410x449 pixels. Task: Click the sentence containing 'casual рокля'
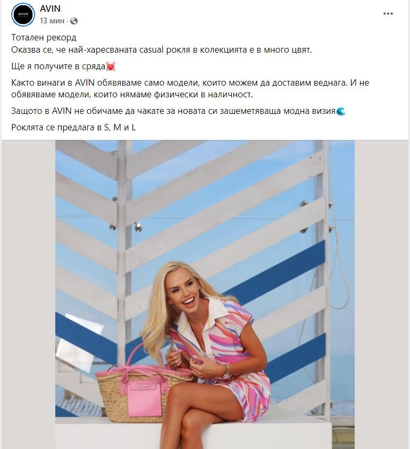162,50
